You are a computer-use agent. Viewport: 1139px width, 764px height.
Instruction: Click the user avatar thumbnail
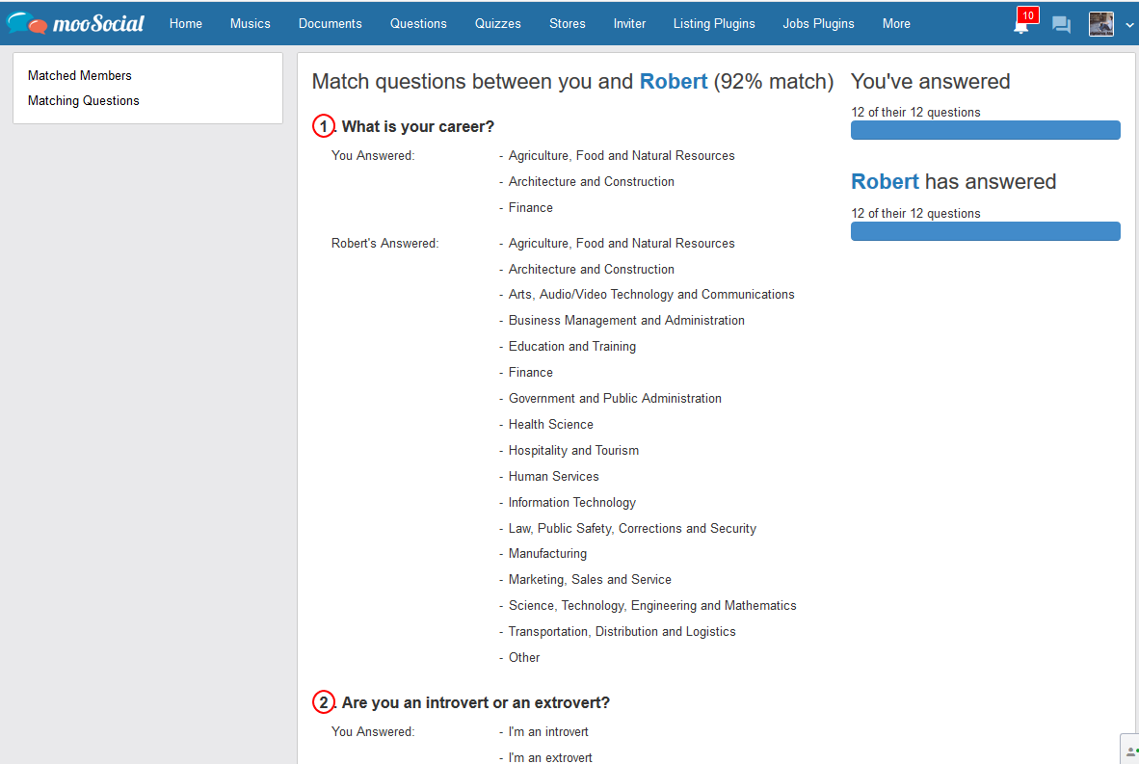pyautogui.click(x=1101, y=24)
